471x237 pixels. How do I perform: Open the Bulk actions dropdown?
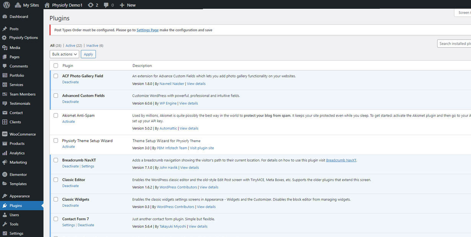click(64, 54)
